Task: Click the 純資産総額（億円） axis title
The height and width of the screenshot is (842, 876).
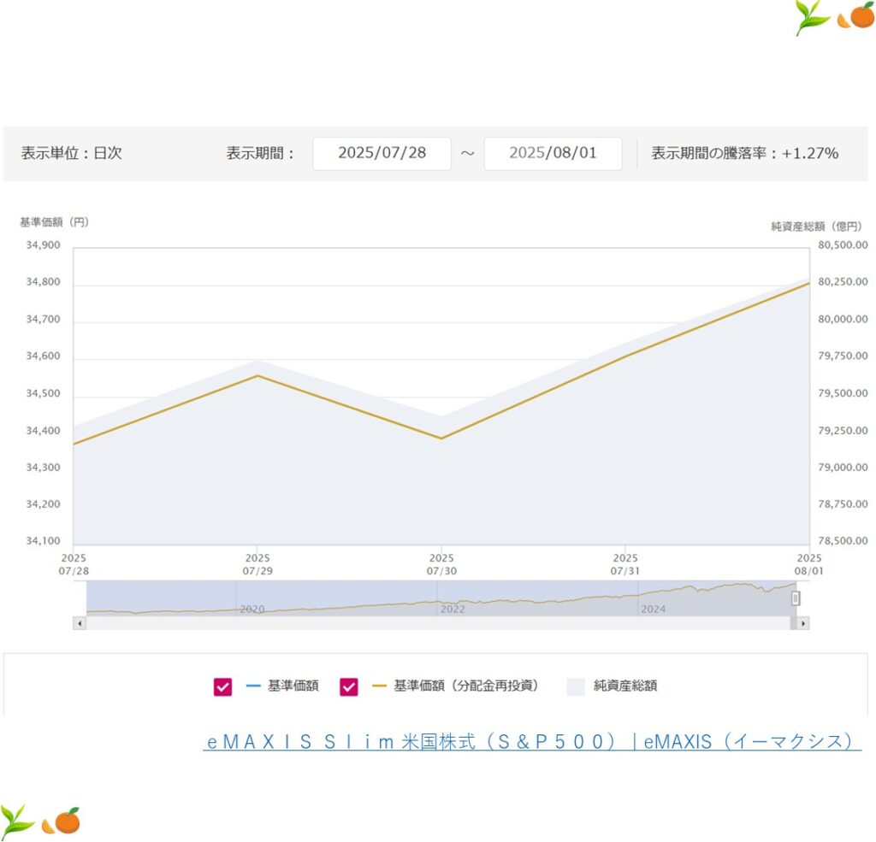Action: [x=817, y=227]
